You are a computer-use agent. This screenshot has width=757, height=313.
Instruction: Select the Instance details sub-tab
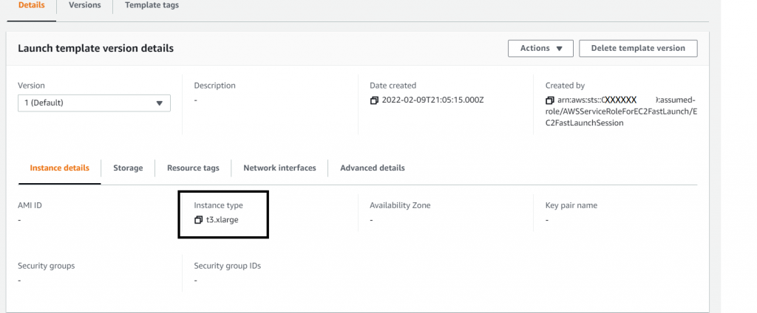point(59,168)
